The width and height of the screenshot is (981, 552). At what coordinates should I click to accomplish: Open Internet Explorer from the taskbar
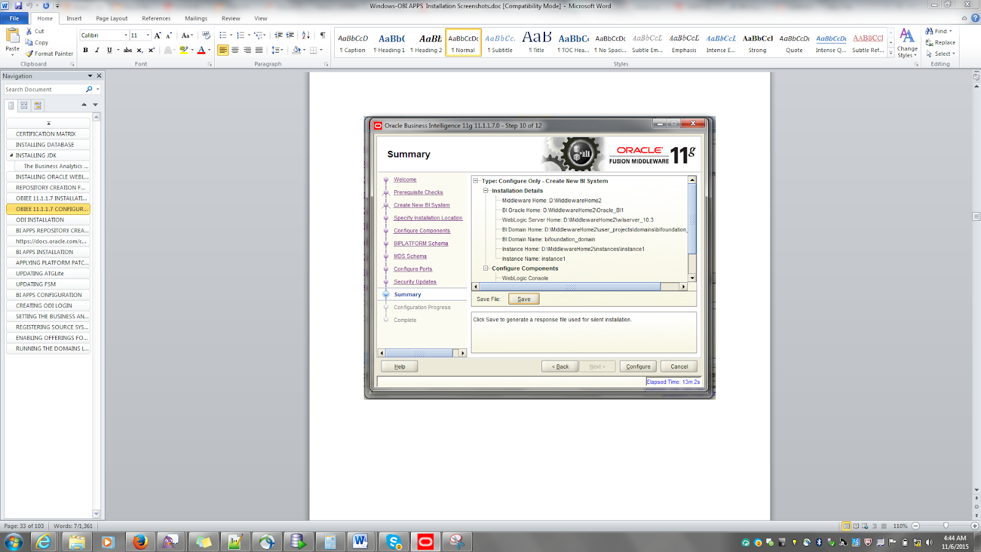[x=44, y=542]
